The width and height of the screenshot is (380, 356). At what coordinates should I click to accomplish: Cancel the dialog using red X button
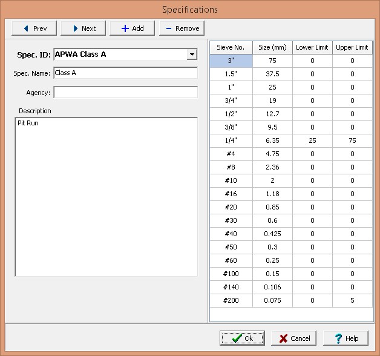(x=294, y=338)
